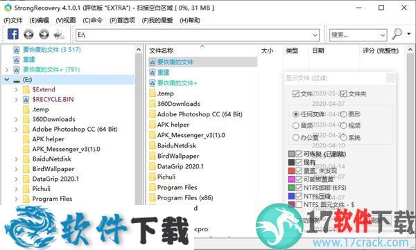Image resolution: width=416 pixels, height=250 pixels.
Task: Click the $RECYCLE.BIN recycle icon in the tree
Action: pos(26,100)
